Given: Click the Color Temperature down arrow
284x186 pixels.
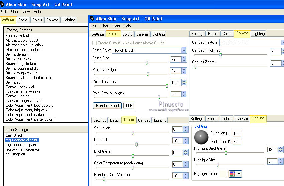Looking at the screenshot, I should [x=186, y=166].
